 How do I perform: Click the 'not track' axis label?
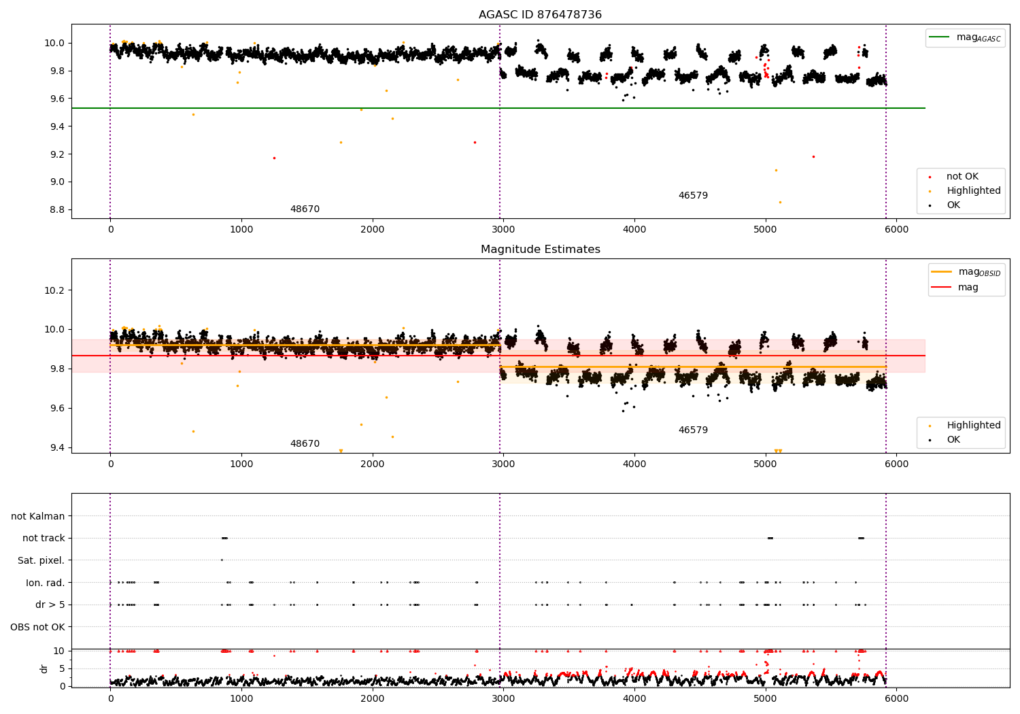(x=44, y=539)
